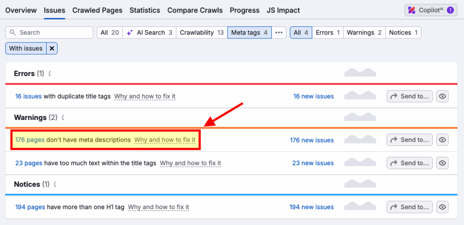Open Send to for duplicate title tags
The image size is (464, 225).
click(x=410, y=96)
